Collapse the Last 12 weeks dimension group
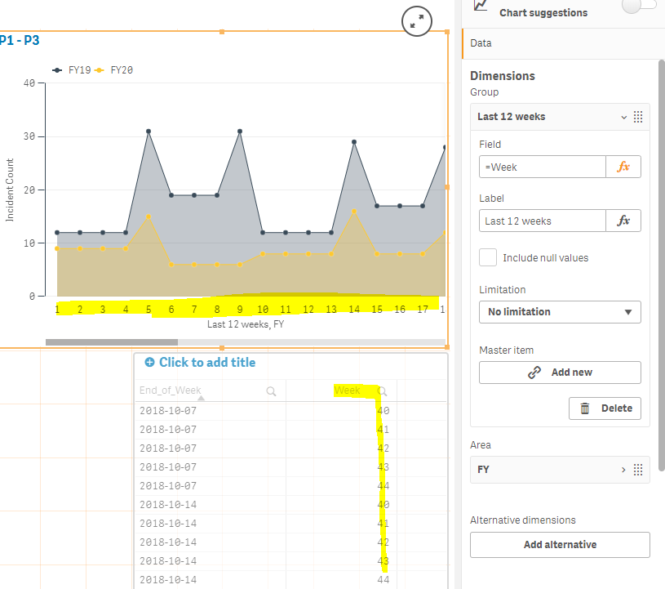The height and width of the screenshot is (589, 665). click(x=623, y=117)
